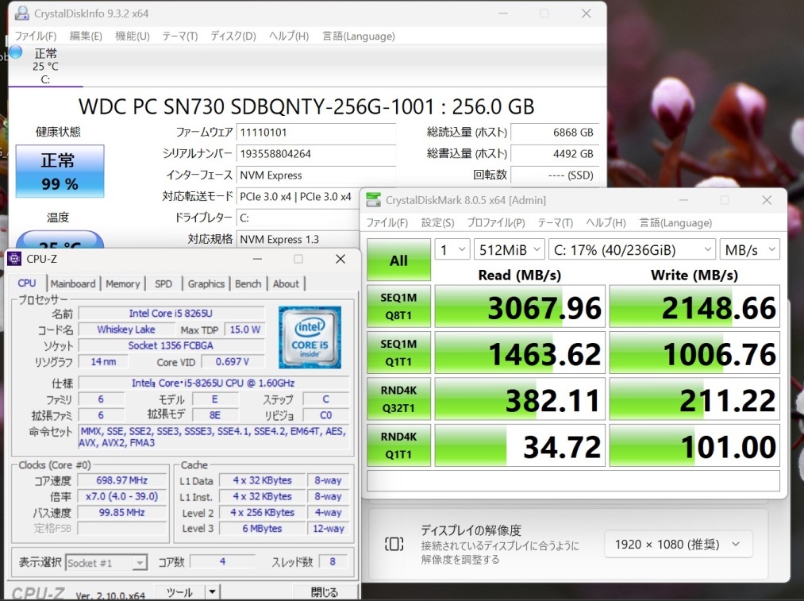Switch to the CPU tab in CPU-Z
The image size is (804, 601).
click(x=27, y=283)
